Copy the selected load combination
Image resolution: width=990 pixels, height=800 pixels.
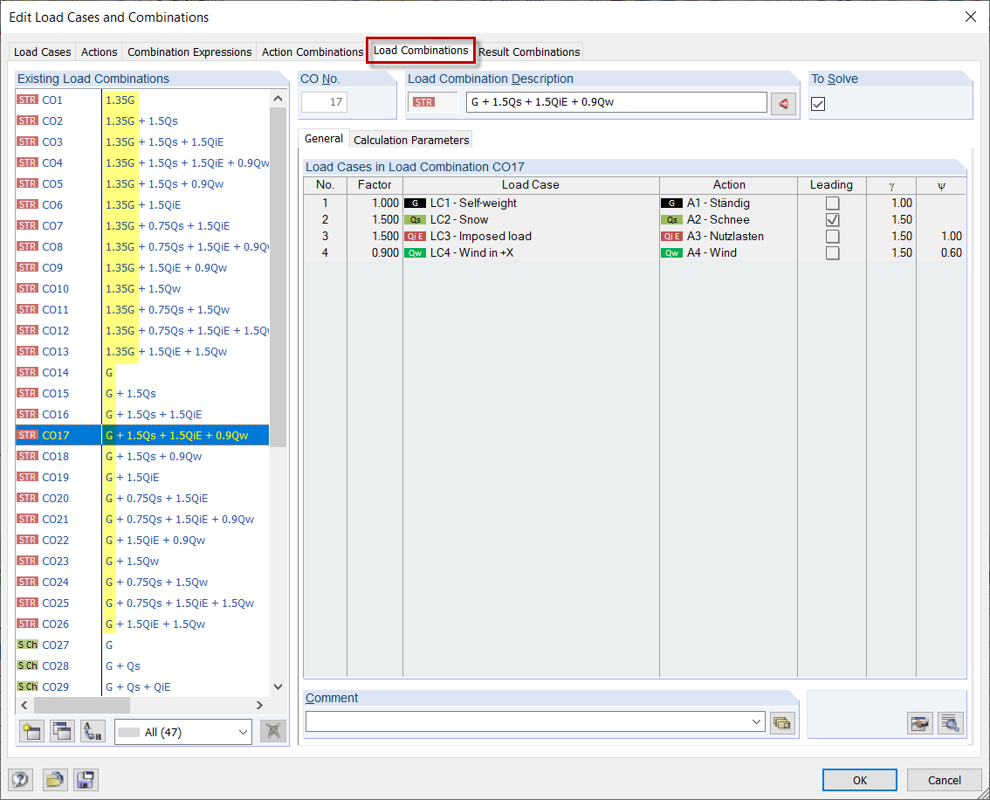(x=63, y=732)
